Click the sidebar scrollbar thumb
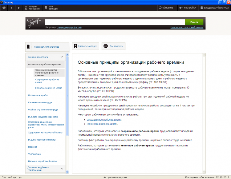This screenshot has height=179, width=231. (x=67, y=96)
